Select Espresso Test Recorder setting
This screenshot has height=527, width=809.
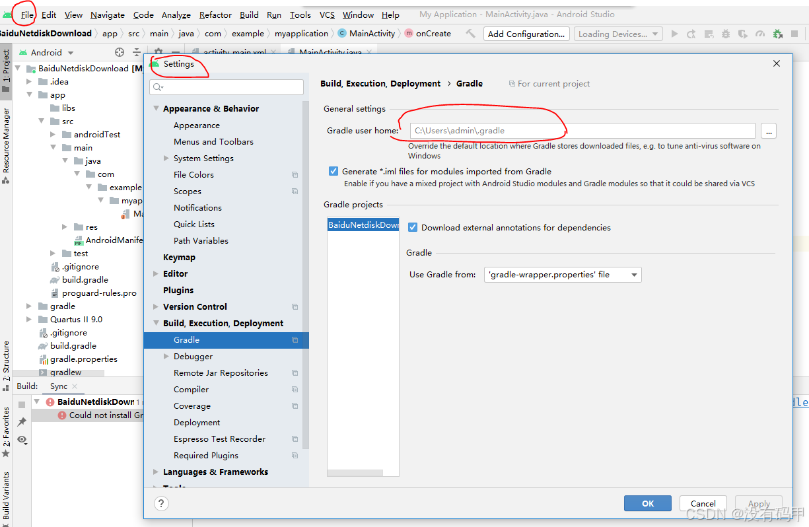[x=219, y=439]
